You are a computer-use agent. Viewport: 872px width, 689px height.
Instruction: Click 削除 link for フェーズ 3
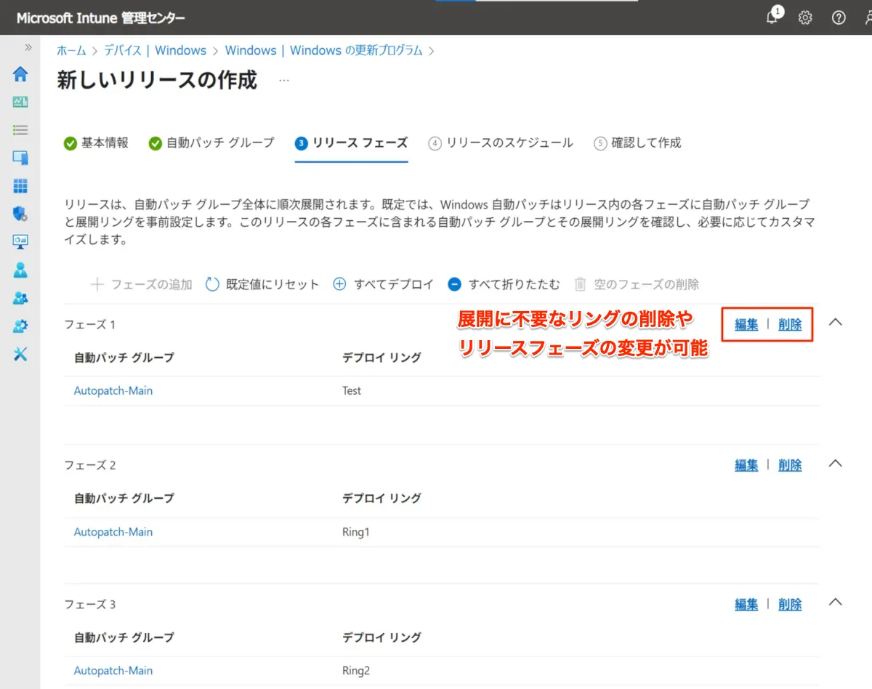[x=790, y=605]
